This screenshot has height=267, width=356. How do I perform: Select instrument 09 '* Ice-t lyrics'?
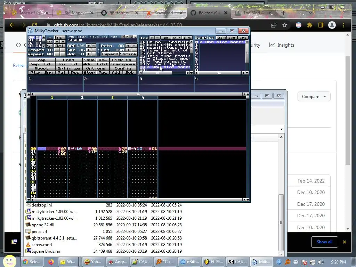pos(164,64)
